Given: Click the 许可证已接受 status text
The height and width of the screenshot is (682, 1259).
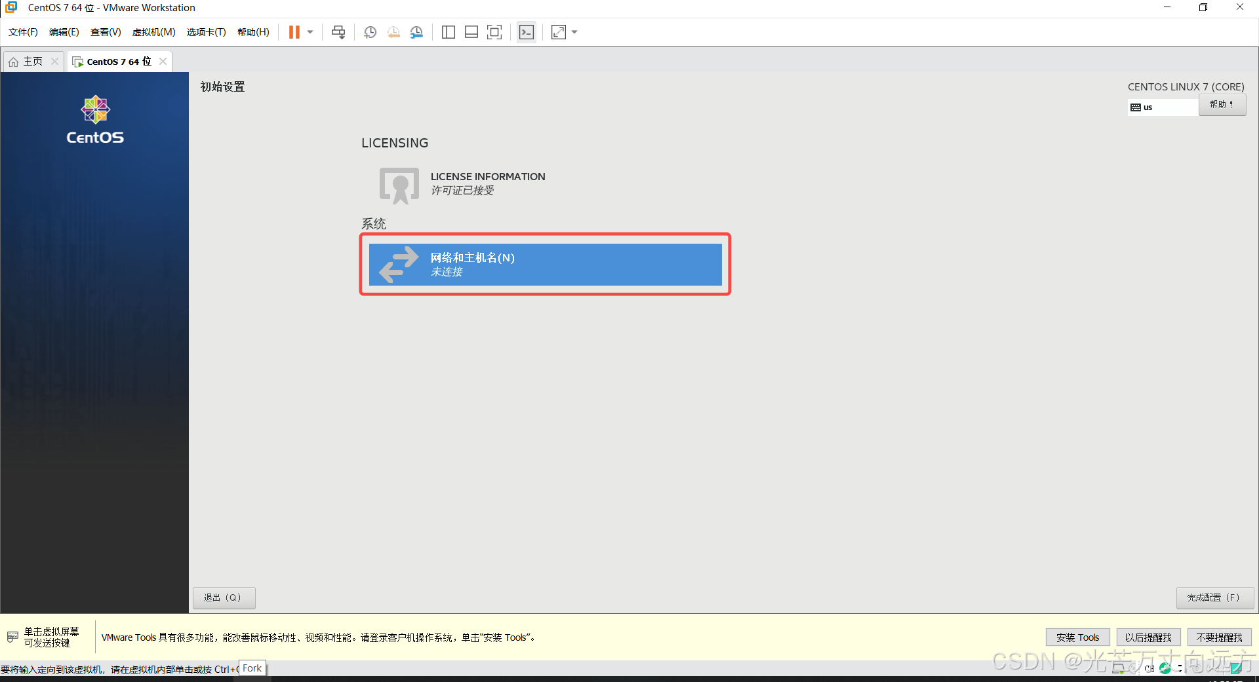Looking at the screenshot, I should coord(462,191).
